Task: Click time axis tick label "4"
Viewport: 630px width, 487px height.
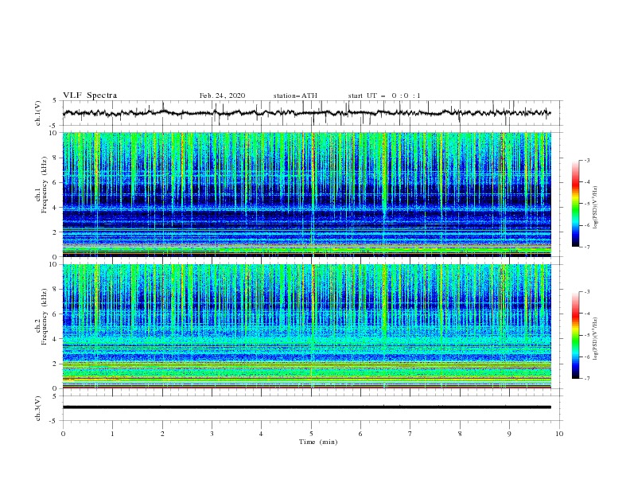Action: tap(262, 434)
